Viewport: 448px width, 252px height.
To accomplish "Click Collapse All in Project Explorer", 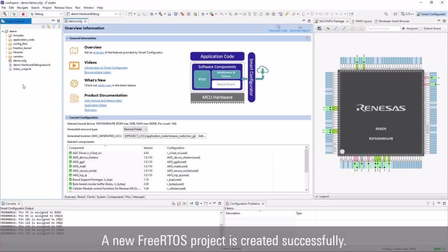I will point(43,27).
